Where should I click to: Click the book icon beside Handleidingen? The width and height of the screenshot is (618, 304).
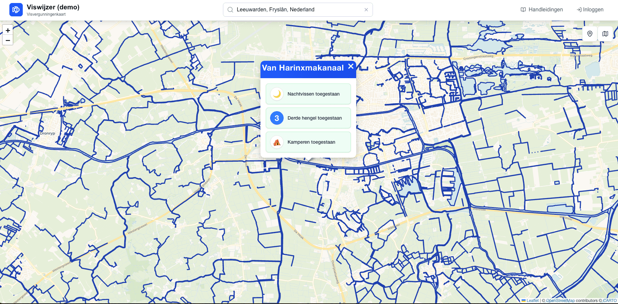523,9
